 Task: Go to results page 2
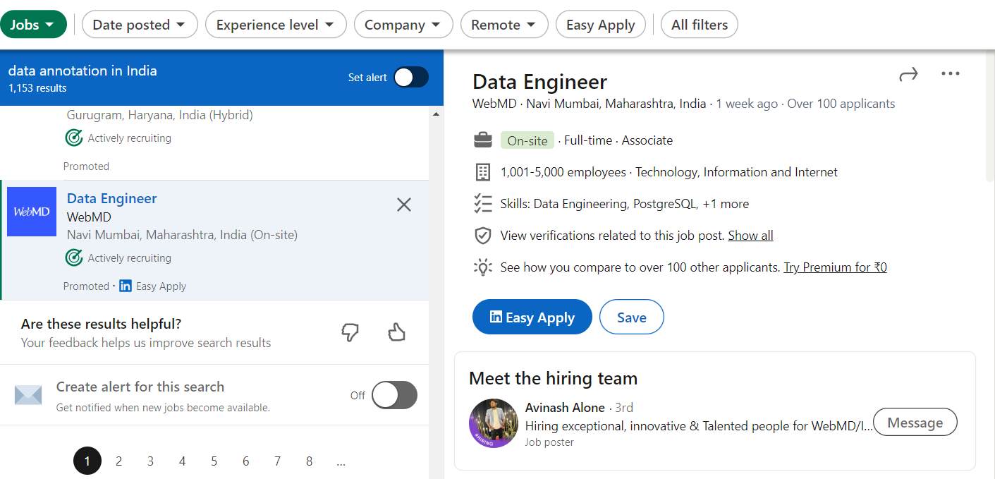pos(119,461)
